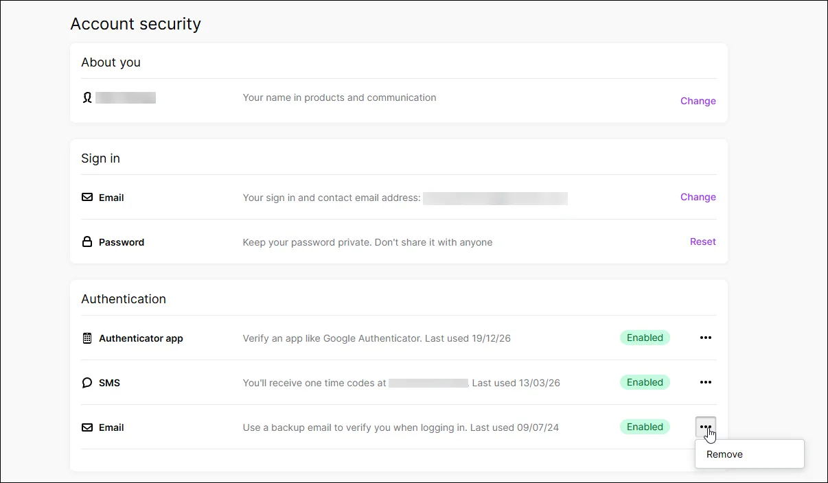Click the lock icon beside Password
The image size is (828, 483).
click(x=87, y=241)
